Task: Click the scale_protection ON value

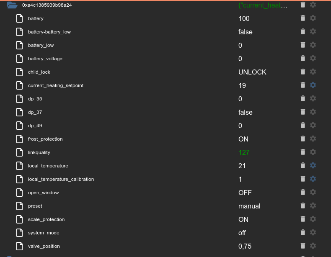Action: [243, 219]
